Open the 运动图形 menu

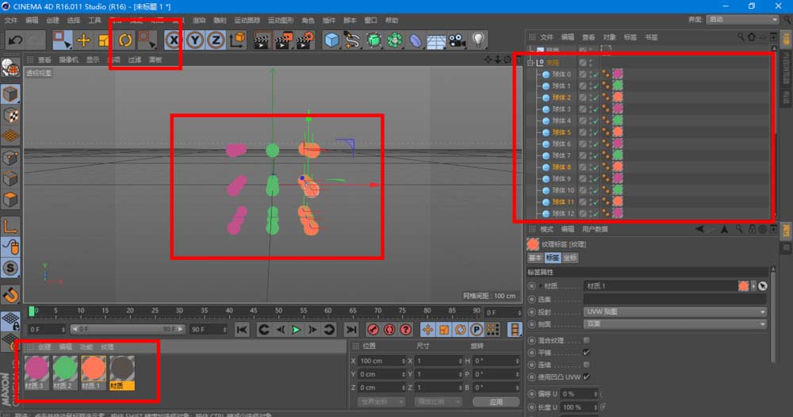(281, 21)
